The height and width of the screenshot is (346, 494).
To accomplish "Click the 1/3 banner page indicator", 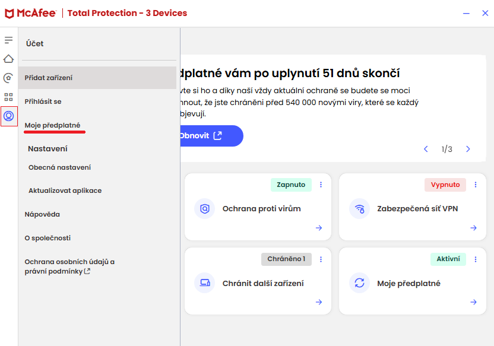I will [446, 149].
